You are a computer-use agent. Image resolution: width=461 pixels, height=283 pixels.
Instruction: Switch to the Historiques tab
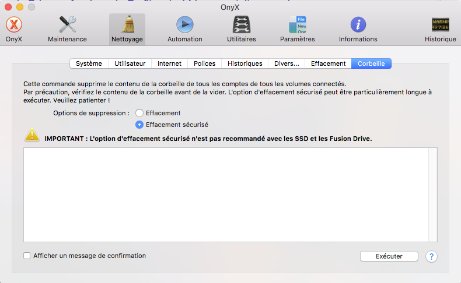tap(245, 63)
